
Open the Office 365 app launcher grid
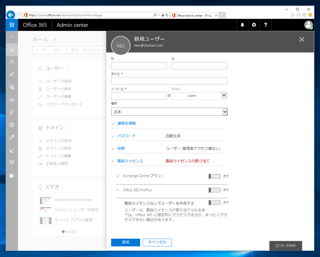click(x=12, y=25)
